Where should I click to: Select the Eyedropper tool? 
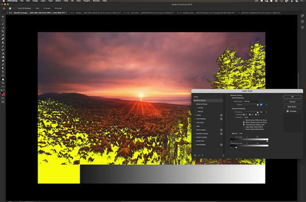pos(3,35)
